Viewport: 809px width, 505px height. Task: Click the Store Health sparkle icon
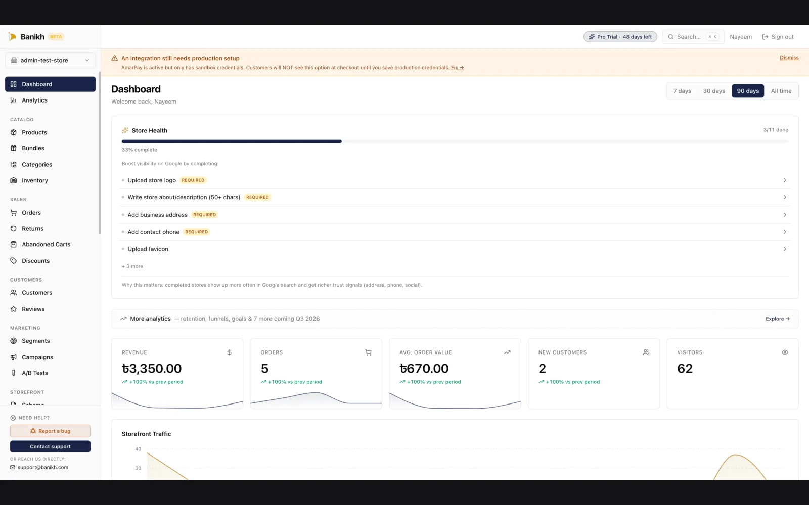click(125, 130)
